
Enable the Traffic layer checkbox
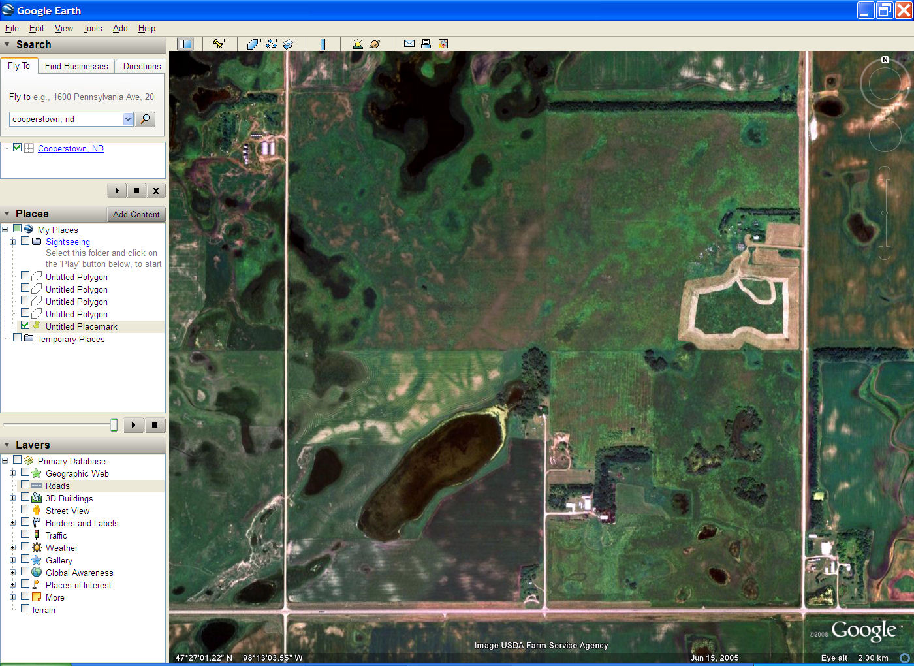pyautogui.click(x=25, y=534)
